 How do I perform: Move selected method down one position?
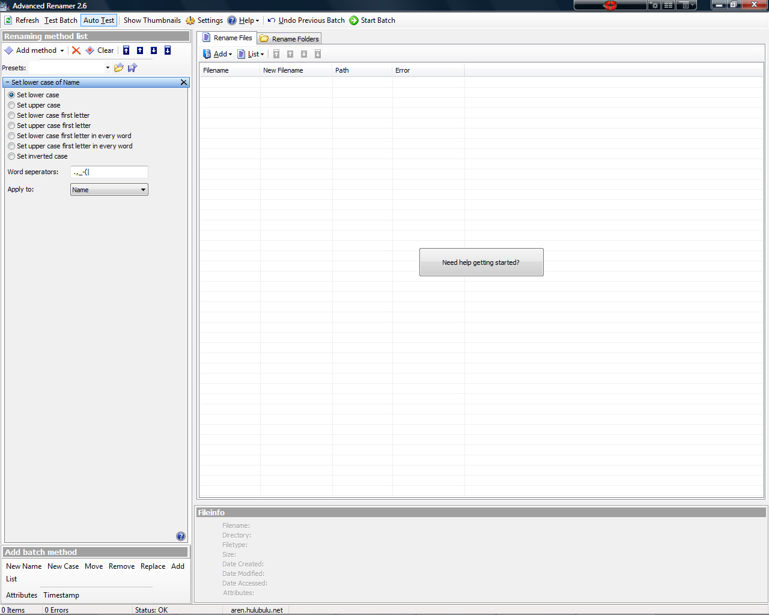pyautogui.click(x=154, y=50)
